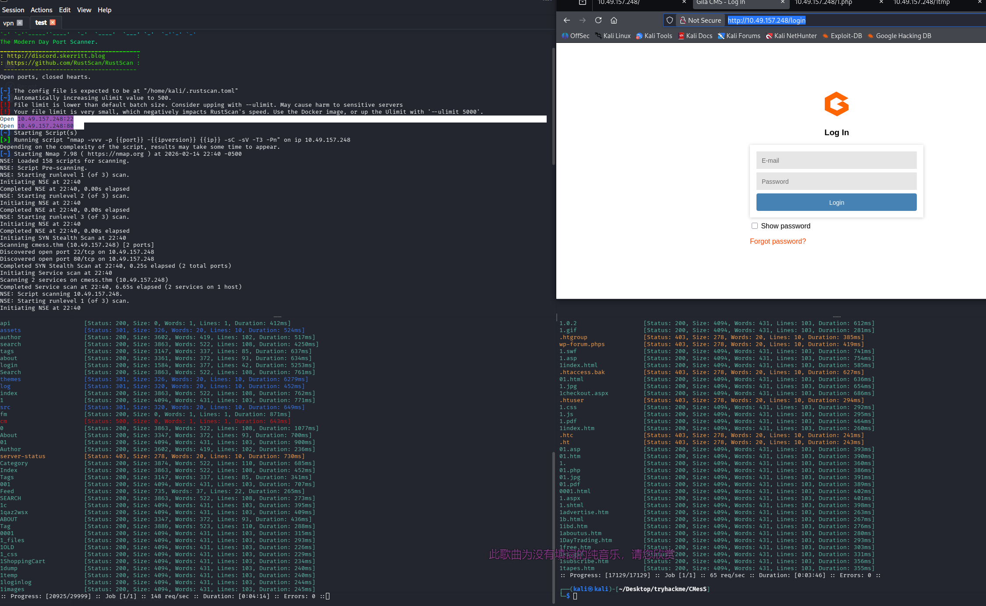This screenshot has height=606, width=986.
Task: Click the Gila CMS logo
Action: 836,104
